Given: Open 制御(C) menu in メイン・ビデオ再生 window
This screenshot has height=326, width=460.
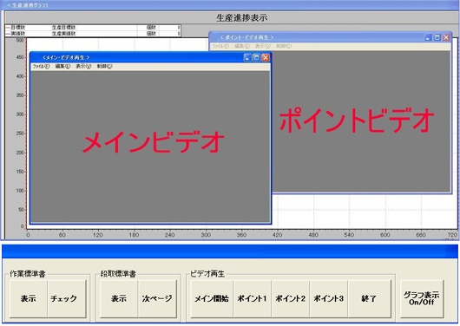Looking at the screenshot, I should click(105, 67).
